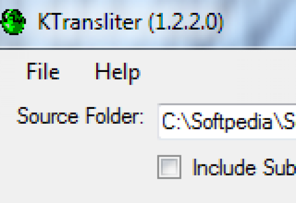Open the Help menu
296x203 pixels.
[117, 72]
